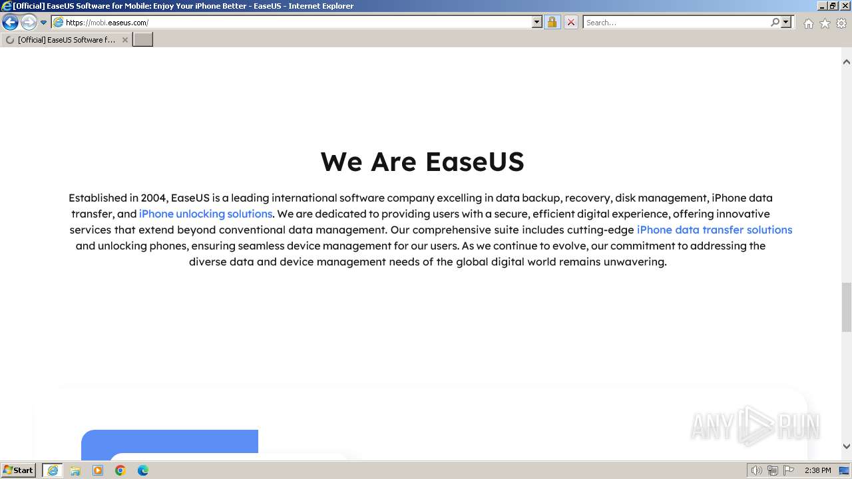Viewport: 852px width, 479px height.
Task: Expand the address bar autocomplete dropdown
Action: pos(537,23)
